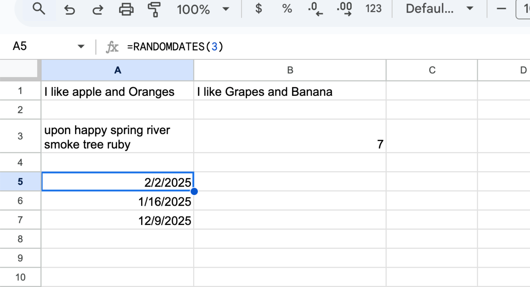
Task: Apply percent format to cell
Action: pyautogui.click(x=287, y=9)
